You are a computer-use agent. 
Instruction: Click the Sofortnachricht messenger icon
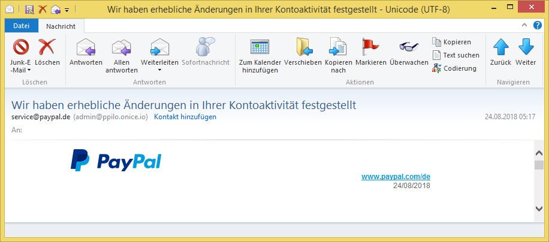tap(206, 47)
